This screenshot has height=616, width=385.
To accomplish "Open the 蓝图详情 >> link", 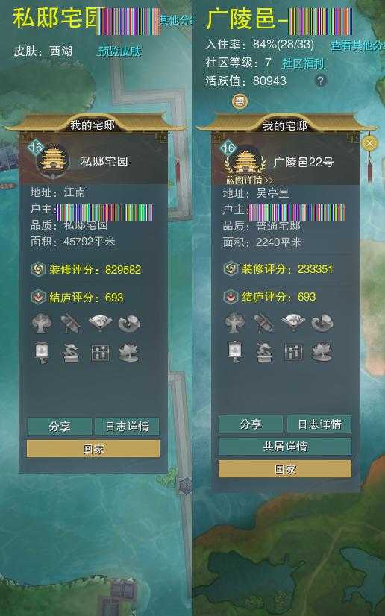I will 249,180.
